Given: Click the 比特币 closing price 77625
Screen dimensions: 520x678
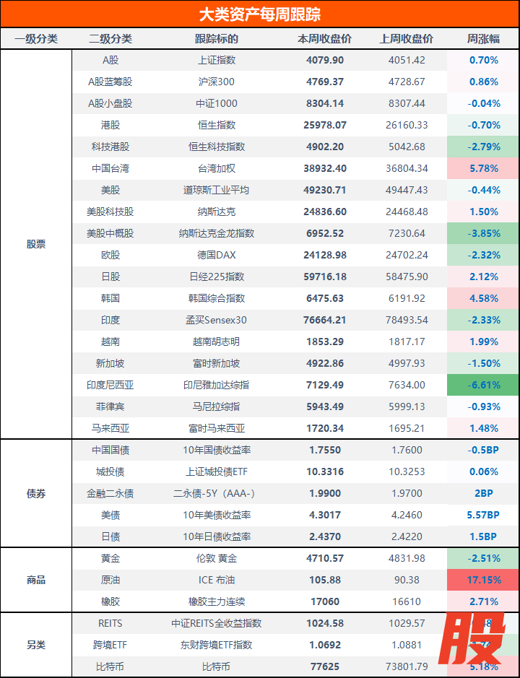Looking at the screenshot, I should [325, 666].
